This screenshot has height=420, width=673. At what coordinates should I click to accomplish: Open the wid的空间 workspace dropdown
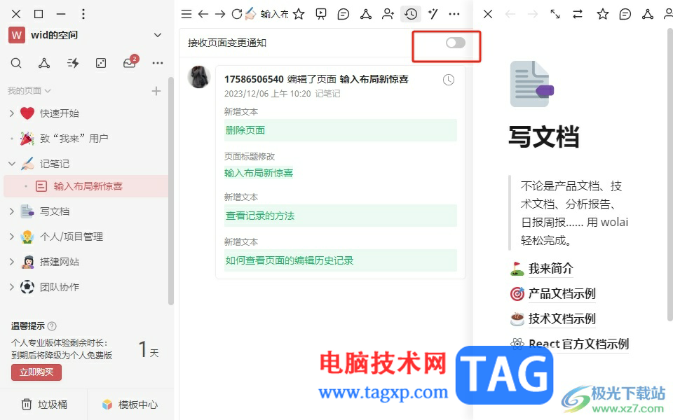click(x=158, y=35)
